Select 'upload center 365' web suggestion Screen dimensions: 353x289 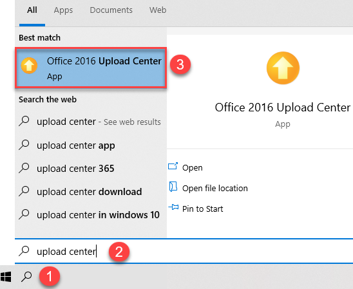[91, 169]
